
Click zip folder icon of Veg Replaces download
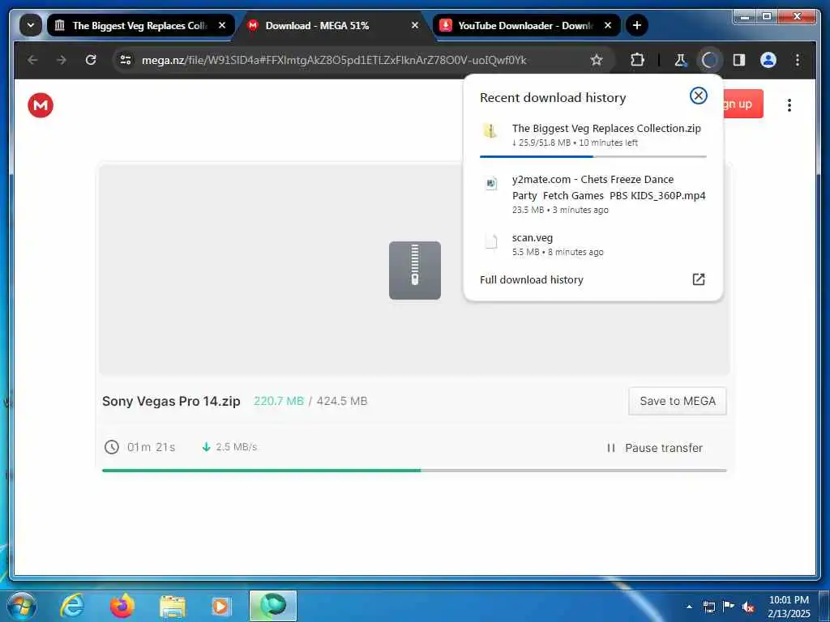click(490, 130)
